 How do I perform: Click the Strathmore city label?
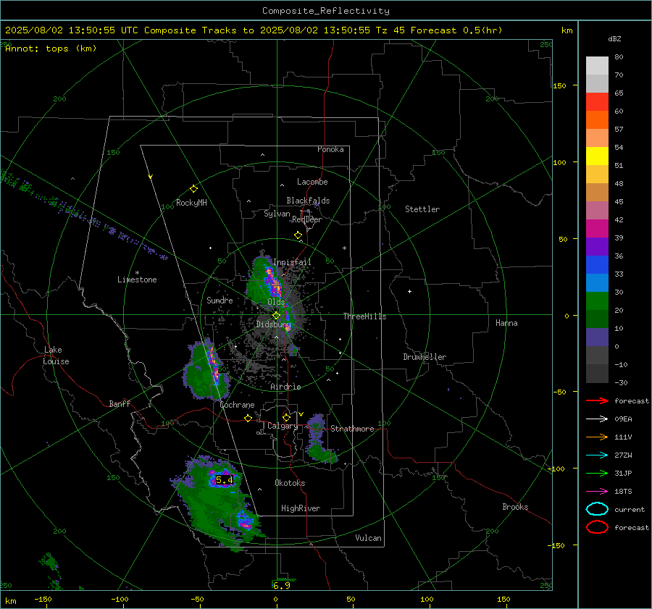(x=352, y=429)
